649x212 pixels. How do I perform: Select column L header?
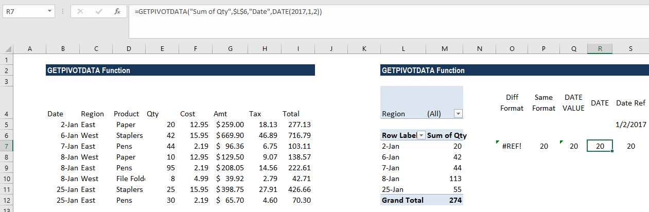pyautogui.click(x=403, y=49)
